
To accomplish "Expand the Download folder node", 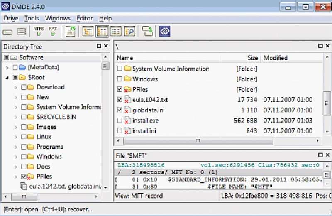I will (16, 87).
